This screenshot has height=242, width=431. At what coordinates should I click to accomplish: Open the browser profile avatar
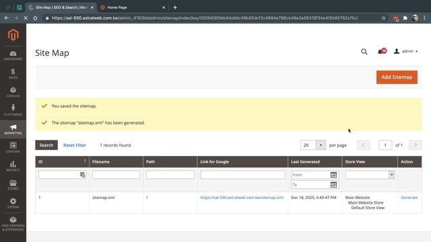coord(415,18)
